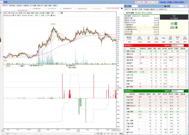The width and height of the screenshot is (189, 135).
Task: Click the bottom empty input box
Action: point(87,133)
